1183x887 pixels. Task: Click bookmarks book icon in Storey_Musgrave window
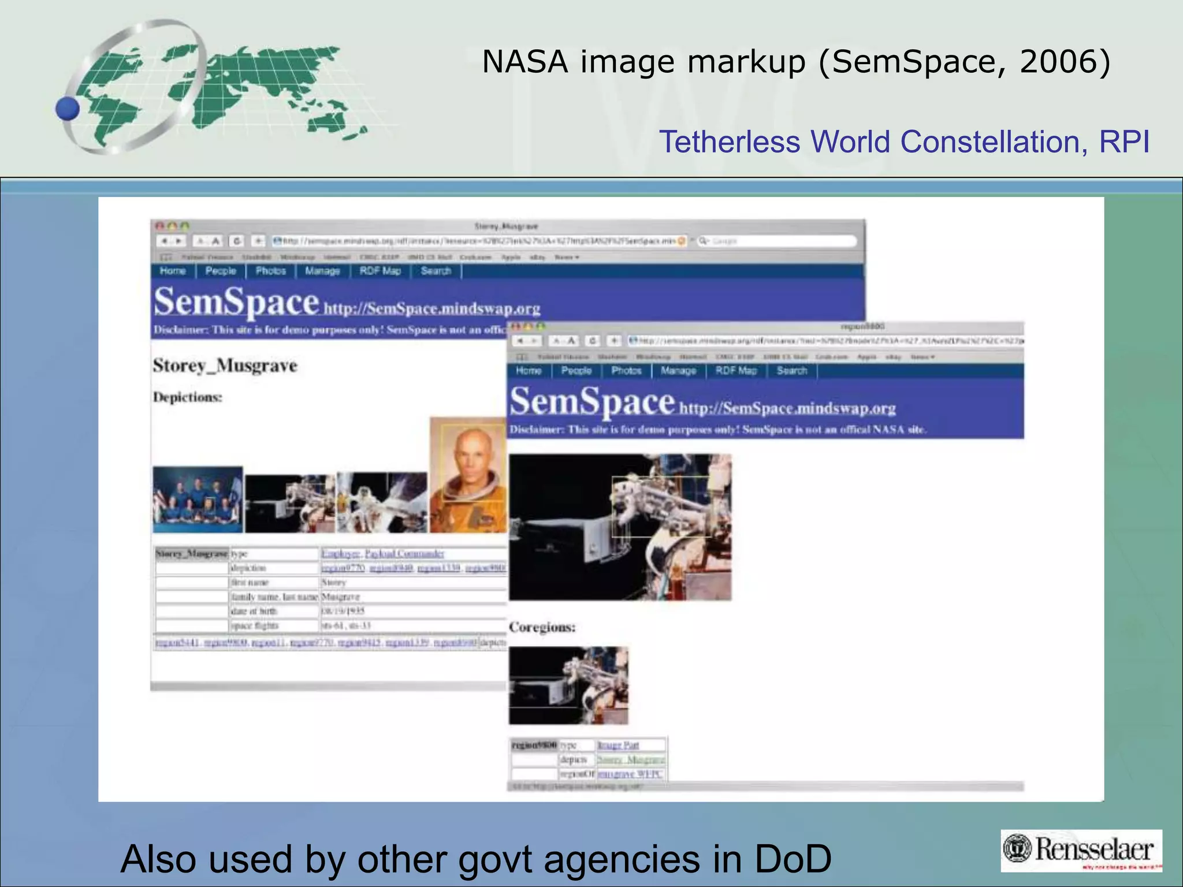point(166,257)
